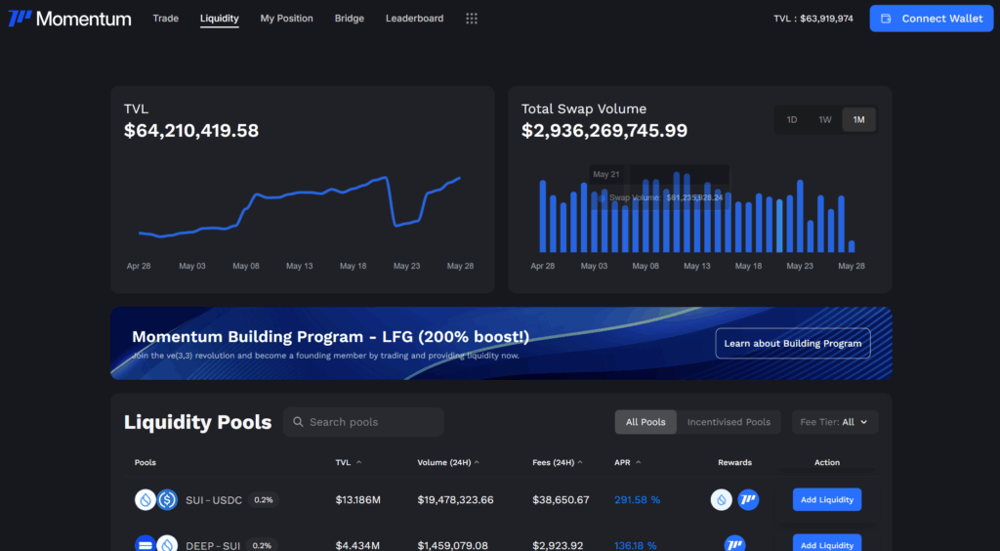Screen dimensions: 1000x551
Task: Click the header TVL : $63,919,974 text
Action: tap(813, 19)
